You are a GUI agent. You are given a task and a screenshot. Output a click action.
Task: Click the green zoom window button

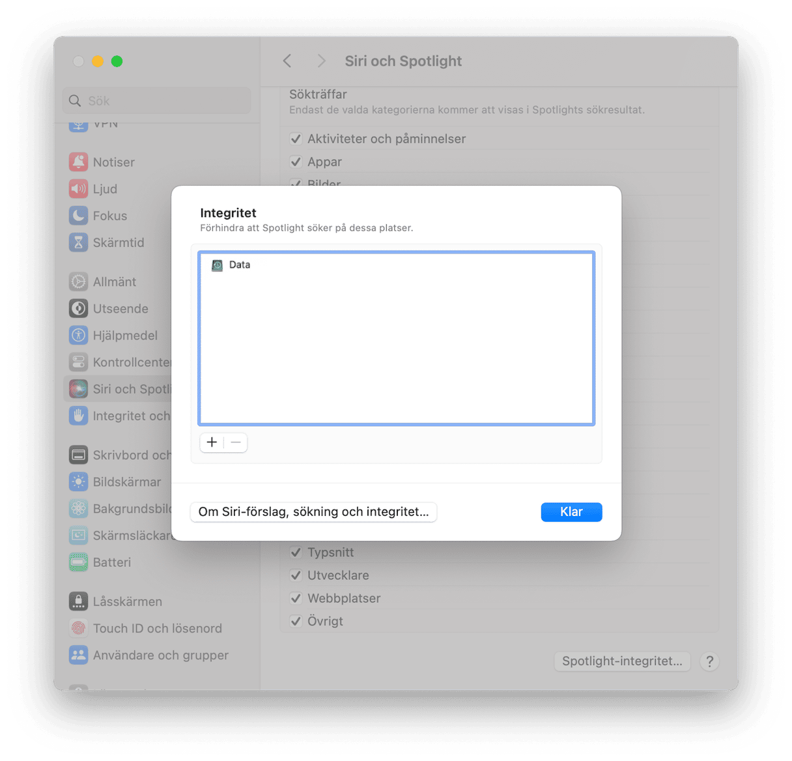click(117, 61)
